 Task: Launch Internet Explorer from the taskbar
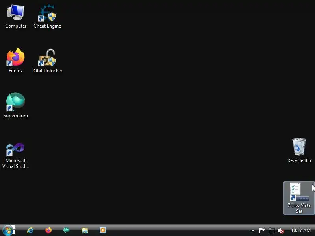(x=30, y=230)
